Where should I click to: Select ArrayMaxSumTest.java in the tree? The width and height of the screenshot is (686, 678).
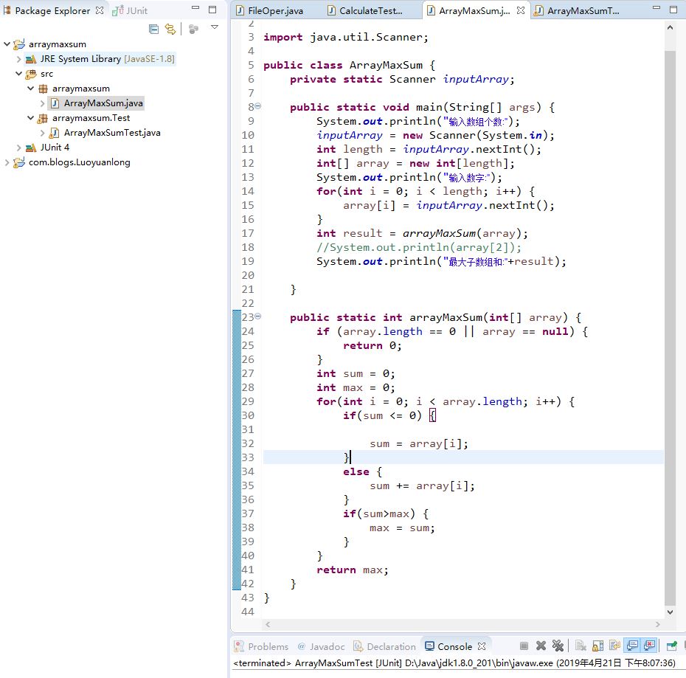tap(111, 133)
